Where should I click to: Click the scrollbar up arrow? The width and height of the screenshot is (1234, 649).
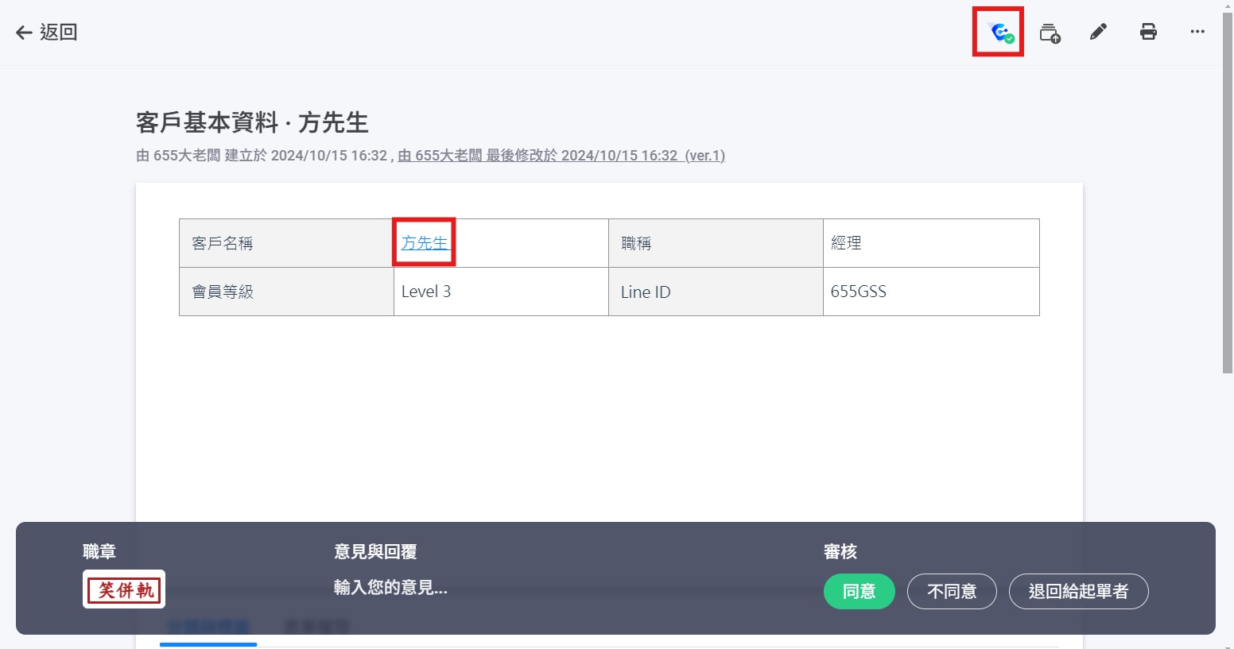pos(1228,5)
